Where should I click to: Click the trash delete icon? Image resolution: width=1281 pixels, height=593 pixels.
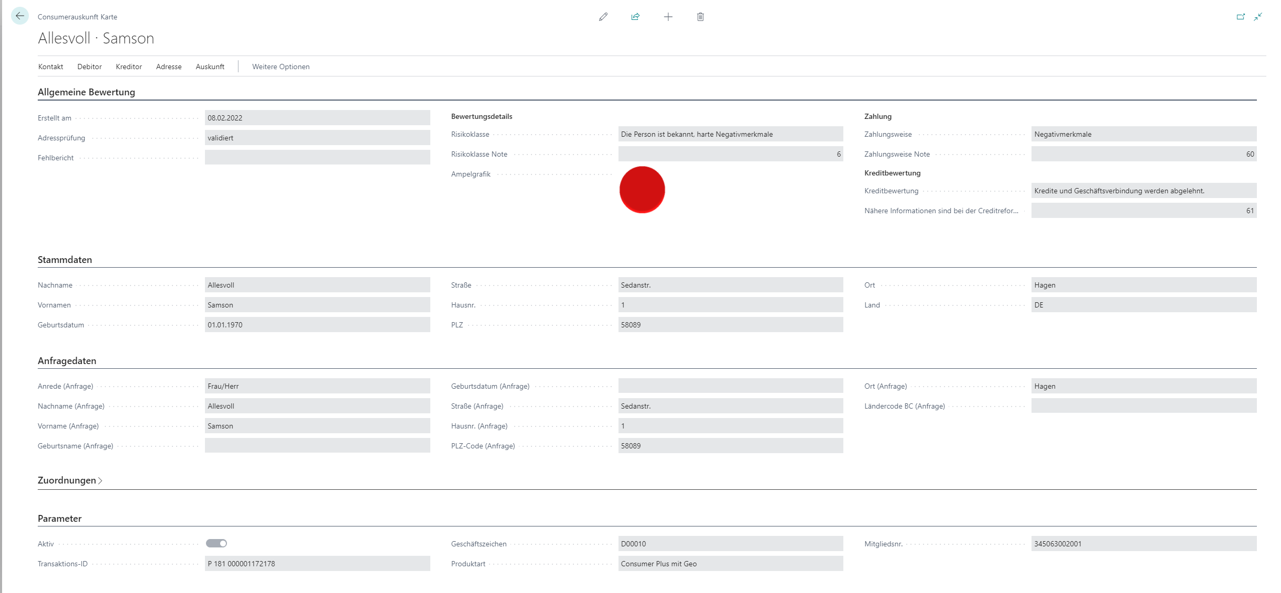click(x=700, y=17)
